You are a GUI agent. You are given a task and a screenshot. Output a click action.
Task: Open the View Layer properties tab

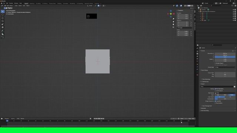click(x=197, y=56)
